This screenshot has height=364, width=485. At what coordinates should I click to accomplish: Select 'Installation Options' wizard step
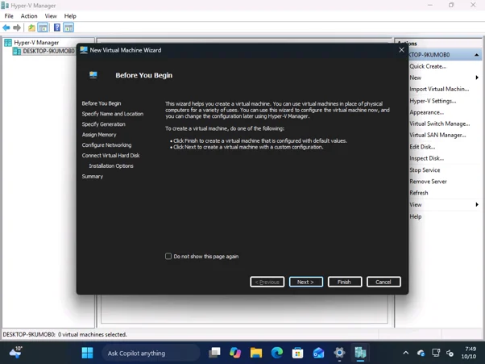[x=111, y=166]
